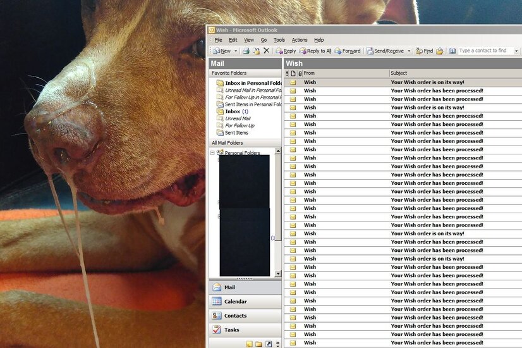Switch to the Mail navigation pane
The width and height of the screenshot is (522, 348).
click(x=245, y=287)
